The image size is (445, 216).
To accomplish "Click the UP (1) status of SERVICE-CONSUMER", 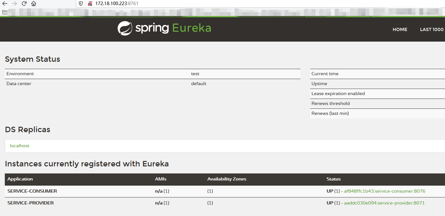I will (x=333, y=191).
